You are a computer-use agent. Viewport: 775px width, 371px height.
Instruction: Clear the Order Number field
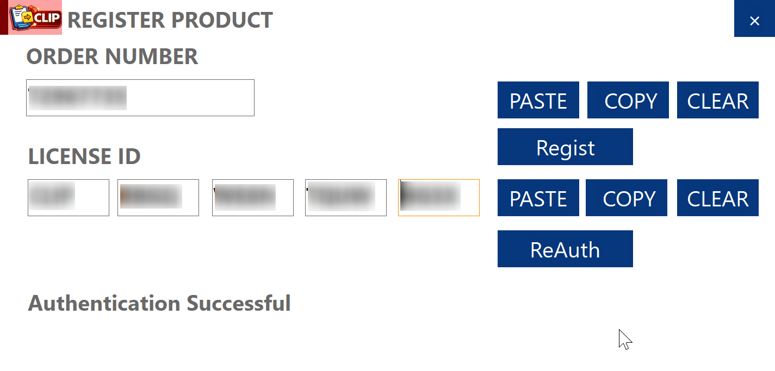click(717, 100)
